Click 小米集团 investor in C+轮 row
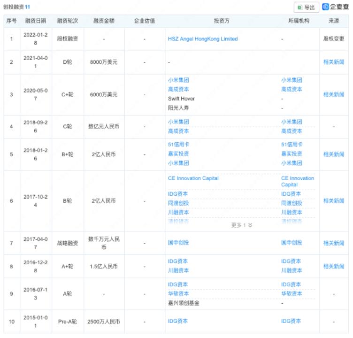Viewport: 353px width, 338px height. (178, 80)
